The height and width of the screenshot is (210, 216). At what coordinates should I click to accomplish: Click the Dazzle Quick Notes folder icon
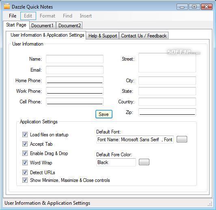tap(7, 7)
